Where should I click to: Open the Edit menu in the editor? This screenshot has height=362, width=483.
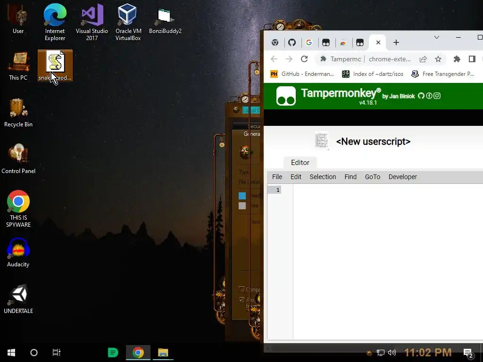pos(296,177)
